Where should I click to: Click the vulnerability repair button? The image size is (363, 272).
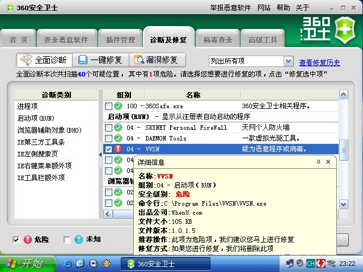pos(157,60)
